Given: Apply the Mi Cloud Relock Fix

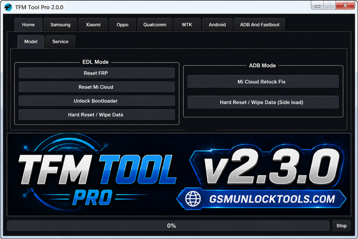Looking at the screenshot, I should tap(263, 82).
